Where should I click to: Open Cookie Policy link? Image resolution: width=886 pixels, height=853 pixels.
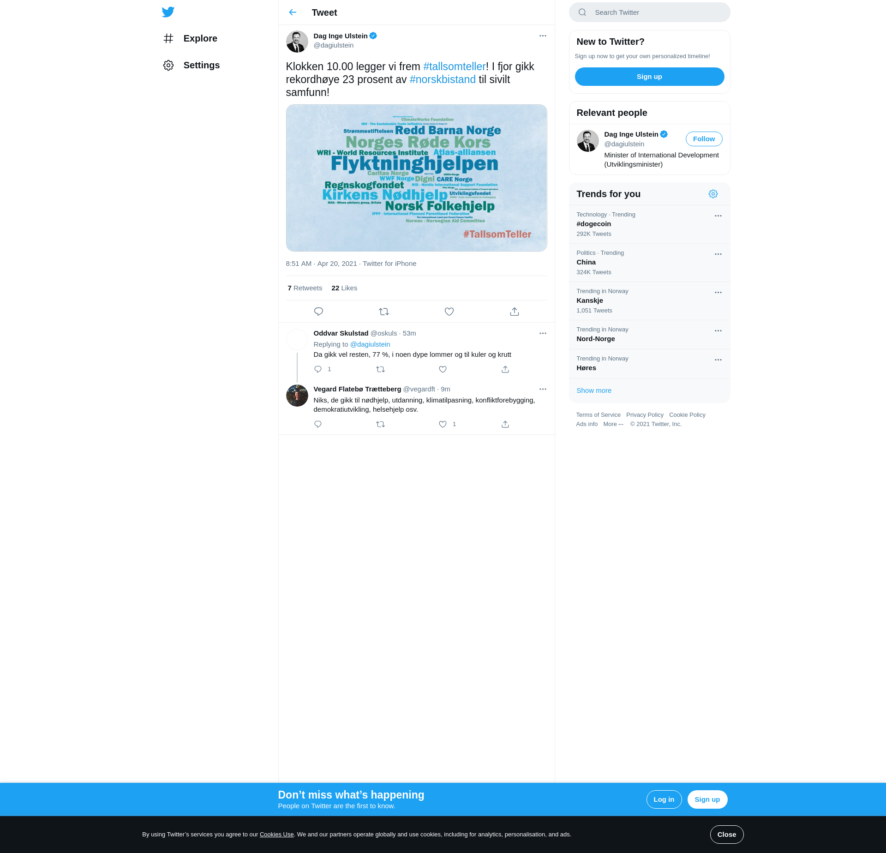pyautogui.click(x=687, y=415)
